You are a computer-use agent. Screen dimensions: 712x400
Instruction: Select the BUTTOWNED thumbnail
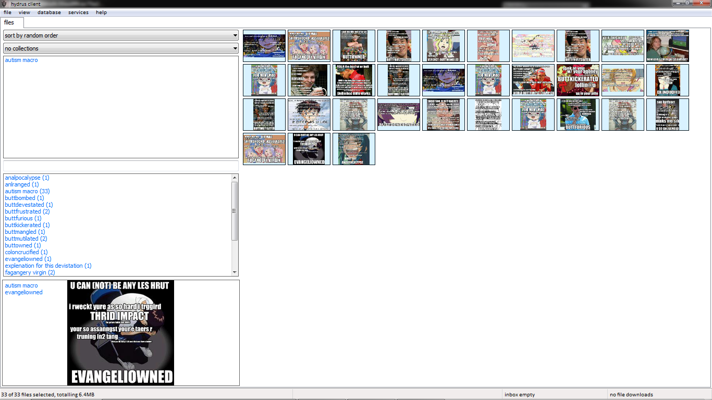[x=354, y=46]
